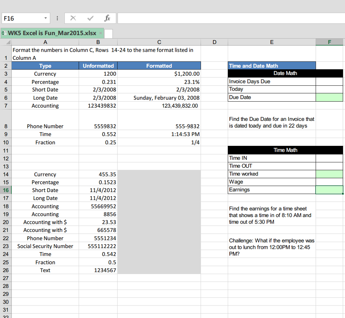Click the Excel file icon on the document tab
The image size is (345, 318).
[4, 33]
